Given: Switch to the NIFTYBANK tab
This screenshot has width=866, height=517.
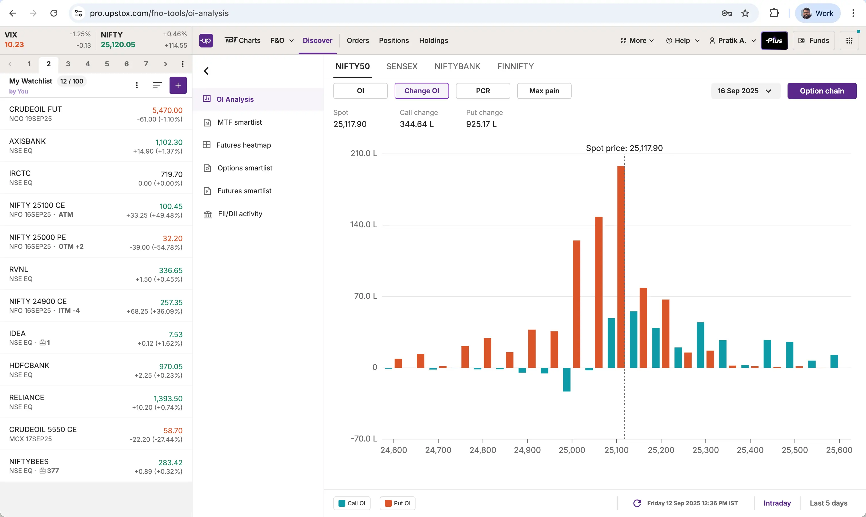Looking at the screenshot, I should point(457,66).
